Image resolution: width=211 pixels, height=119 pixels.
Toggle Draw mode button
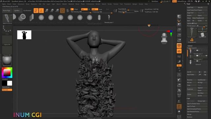[x=41, y=11]
